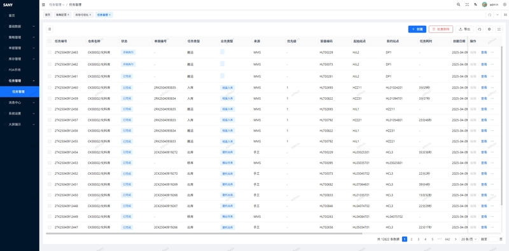
Task: Tick the select-all checkbox in the table header
Action: pyautogui.click(x=50, y=41)
